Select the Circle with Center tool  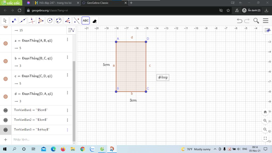pos(50,21)
